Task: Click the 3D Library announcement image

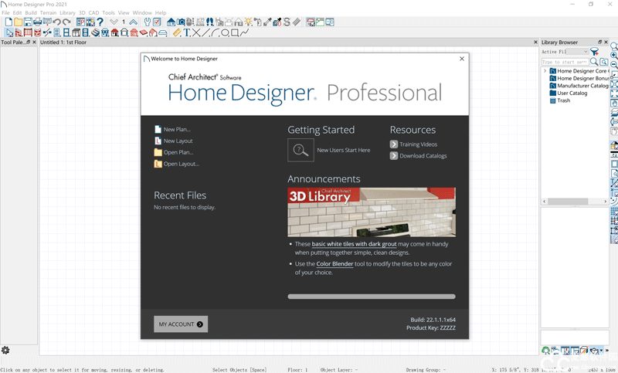Action: pyautogui.click(x=371, y=212)
